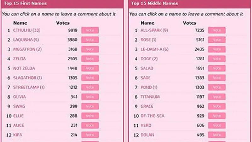This screenshot has height=142, width=252.
Task: Select the OLIVIA name link
Action: tap(20, 97)
